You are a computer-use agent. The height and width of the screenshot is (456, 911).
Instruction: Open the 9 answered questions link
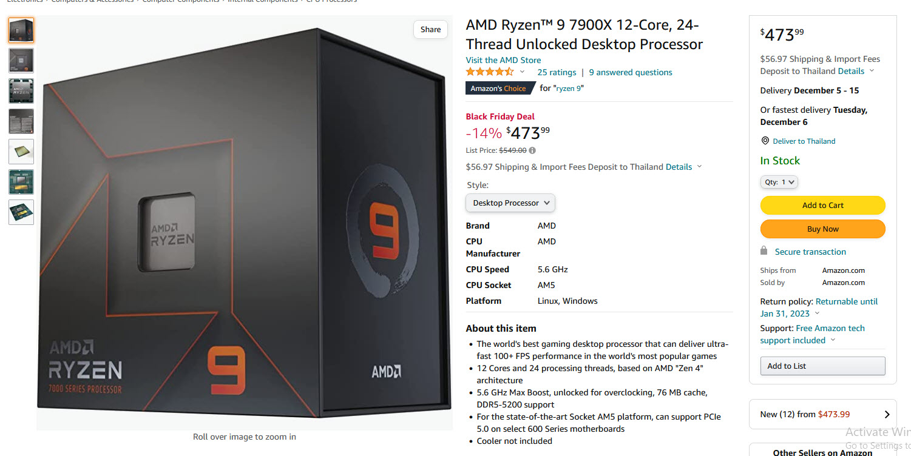coord(630,72)
